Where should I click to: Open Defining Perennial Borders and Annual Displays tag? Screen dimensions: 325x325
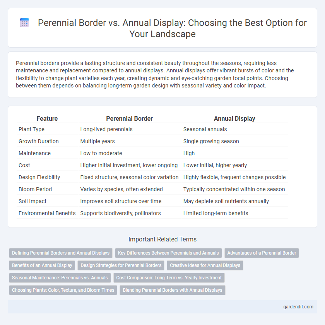61,253
